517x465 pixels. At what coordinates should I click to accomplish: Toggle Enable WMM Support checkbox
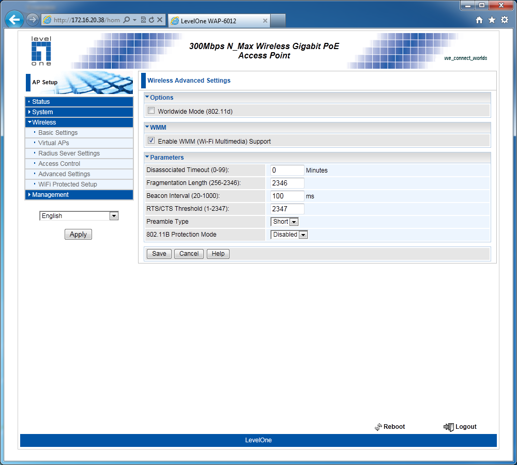pyautogui.click(x=151, y=141)
